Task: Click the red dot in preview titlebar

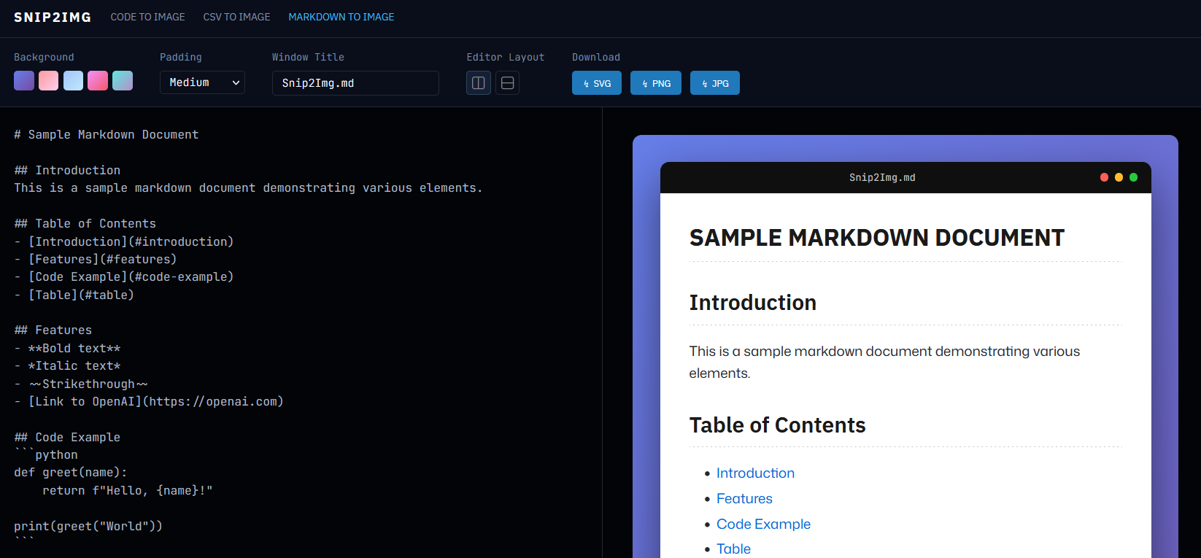Action: [x=1104, y=177]
